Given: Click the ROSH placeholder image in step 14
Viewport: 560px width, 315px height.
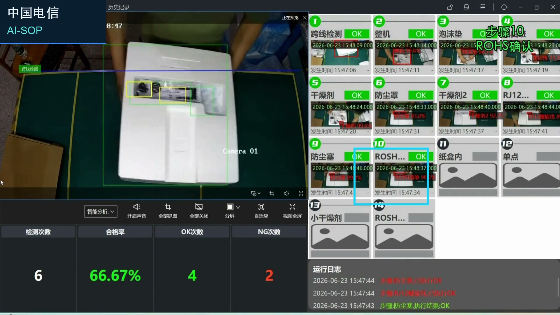Looking at the screenshot, I should [x=404, y=237].
